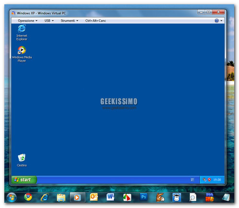The image size is (239, 208).
Task: Open Microsoft Word from the taskbar
Action: click(110, 197)
